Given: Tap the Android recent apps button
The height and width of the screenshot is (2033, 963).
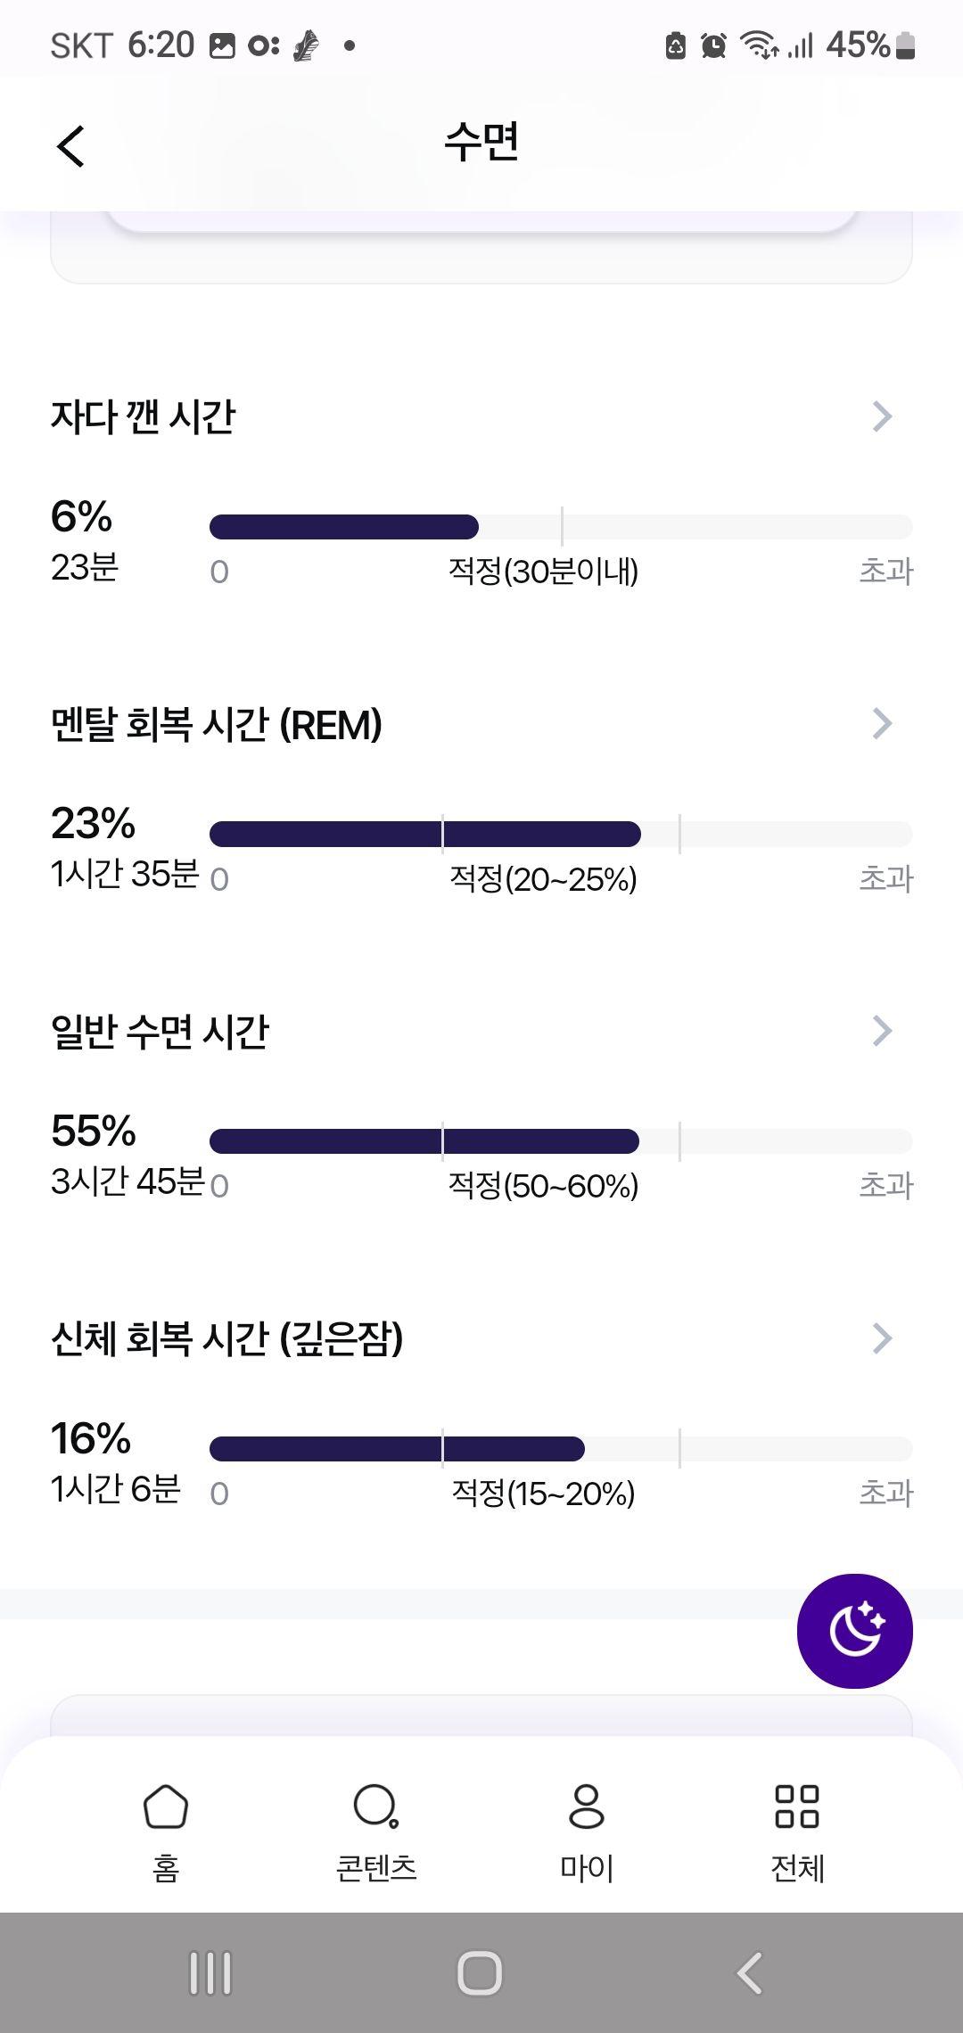Looking at the screenshot, I should coord(210,1973).
